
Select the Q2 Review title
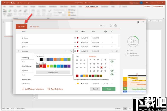(25, 42)
